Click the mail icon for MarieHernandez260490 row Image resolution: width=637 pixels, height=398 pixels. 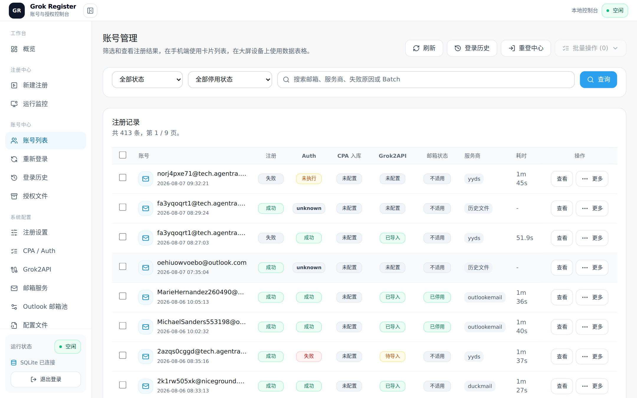click(x=146, y=297)
